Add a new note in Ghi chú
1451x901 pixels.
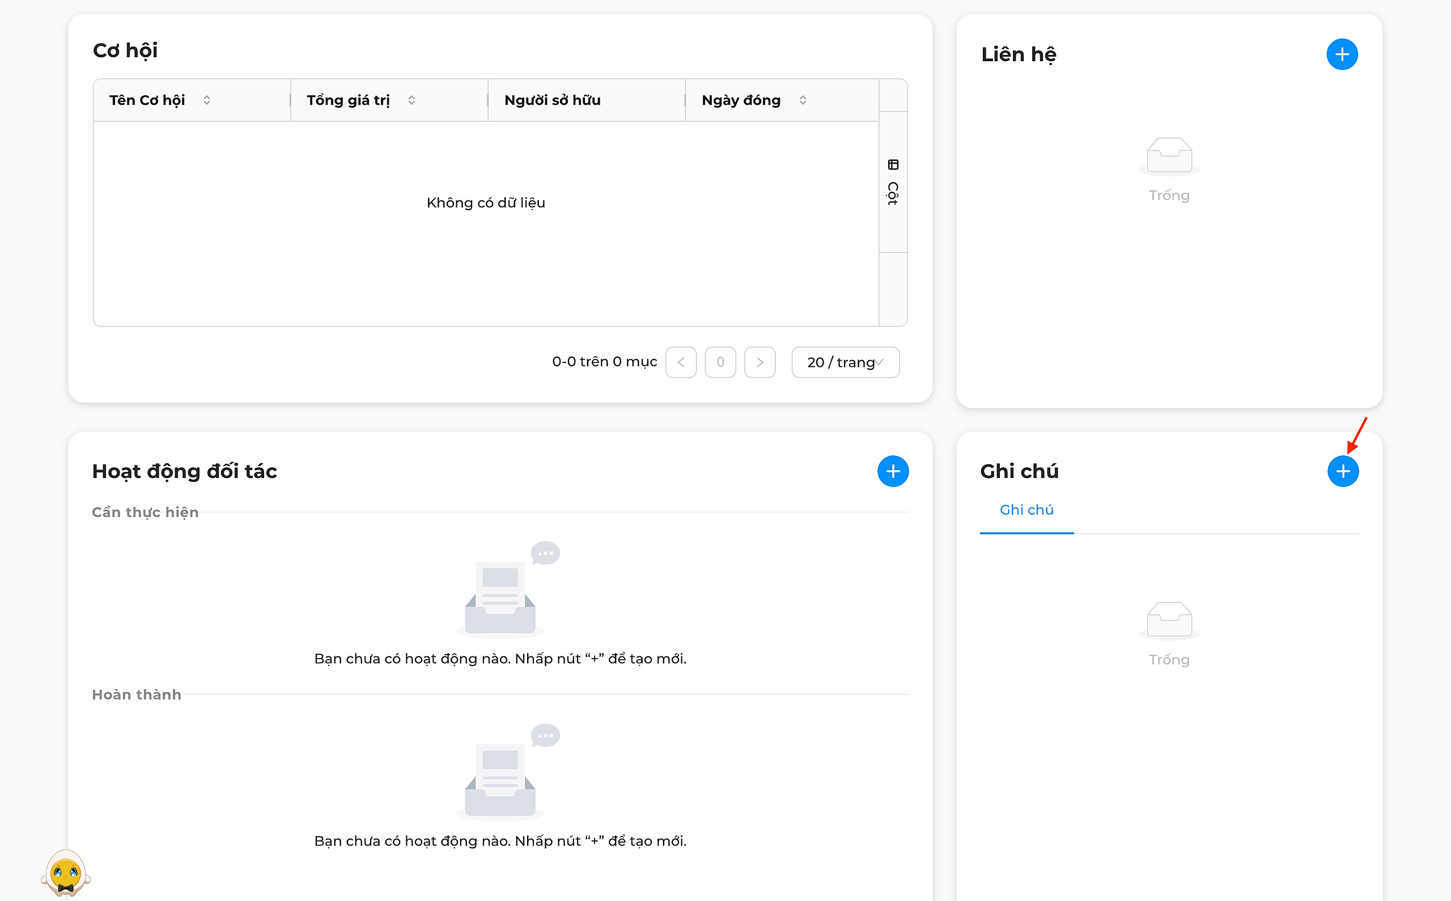click(1342, 471)
